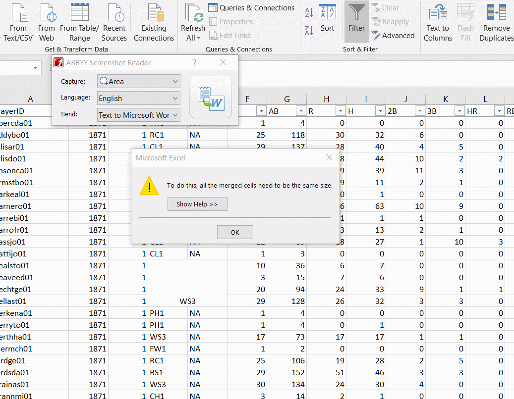The width and height of the screenshot is (514, 399).
Task: Get data From Web
Action: [47, 22]
